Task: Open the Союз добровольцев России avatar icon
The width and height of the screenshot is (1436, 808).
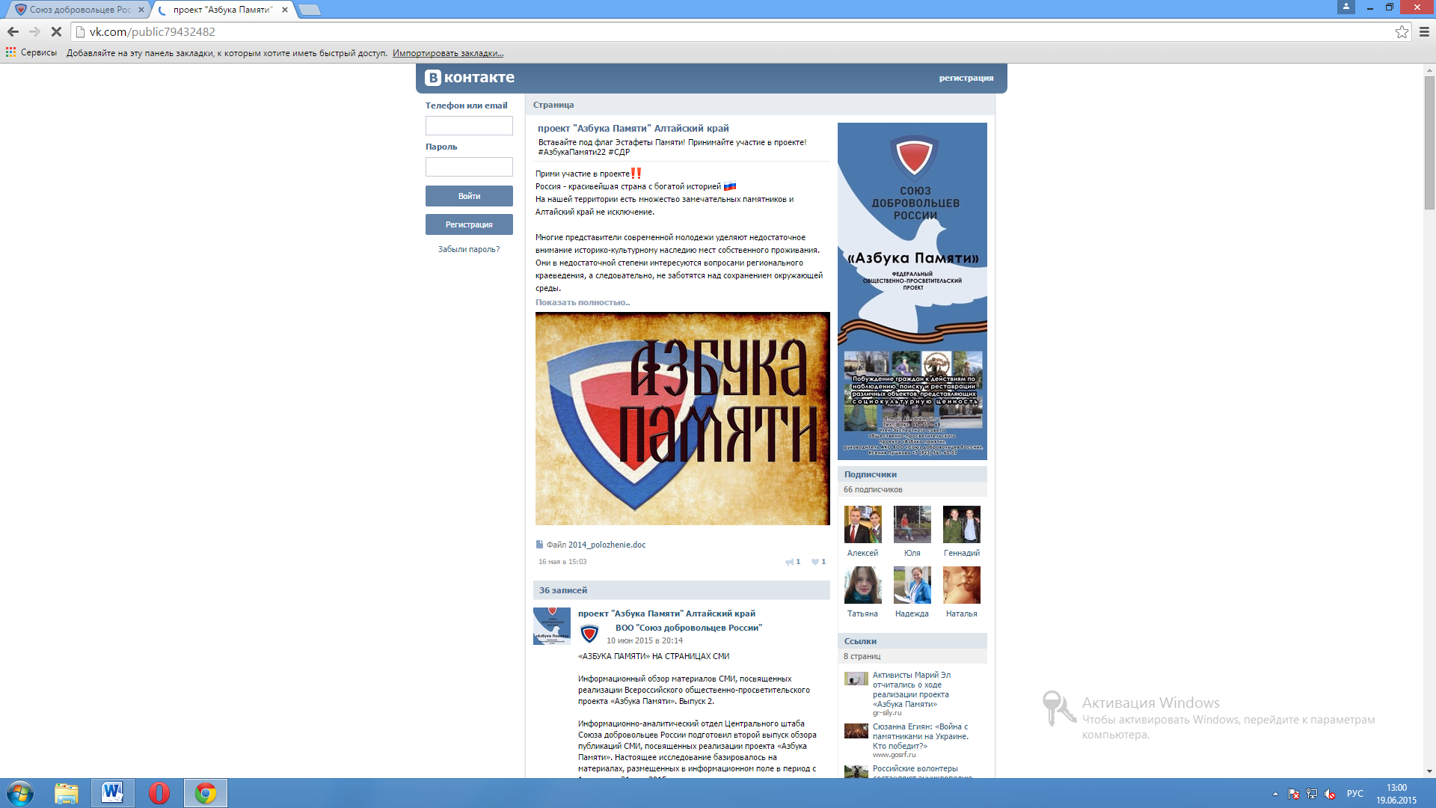Action: click(x=589, y=634)
